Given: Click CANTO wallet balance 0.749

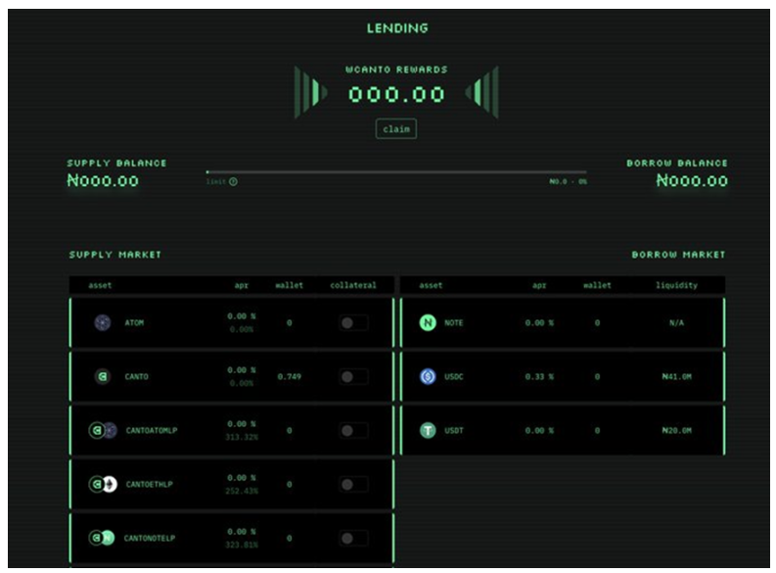Looking at the screenshot, I should [x=289, y=376].
